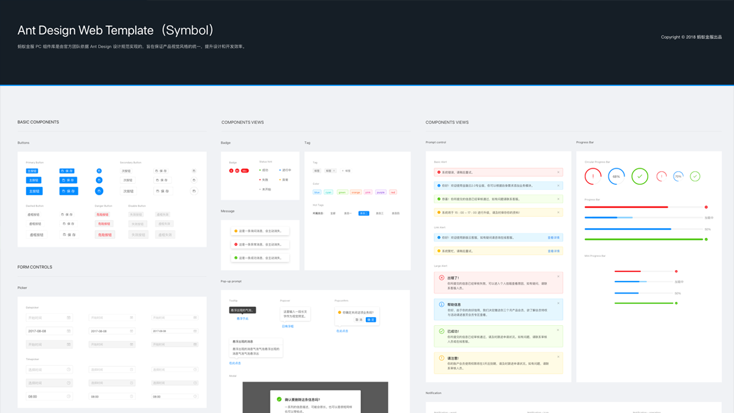Image resolution: width=734 pixels, height=413 pixels.
Task: Click the blue color tag
Action: coord(317,192)
